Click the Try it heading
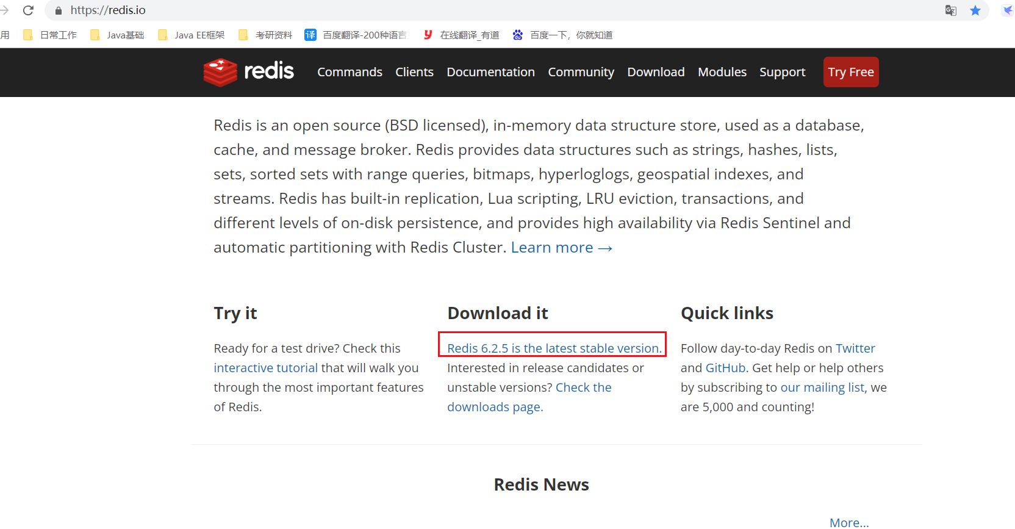1015x529 pixels. point(235,313)
